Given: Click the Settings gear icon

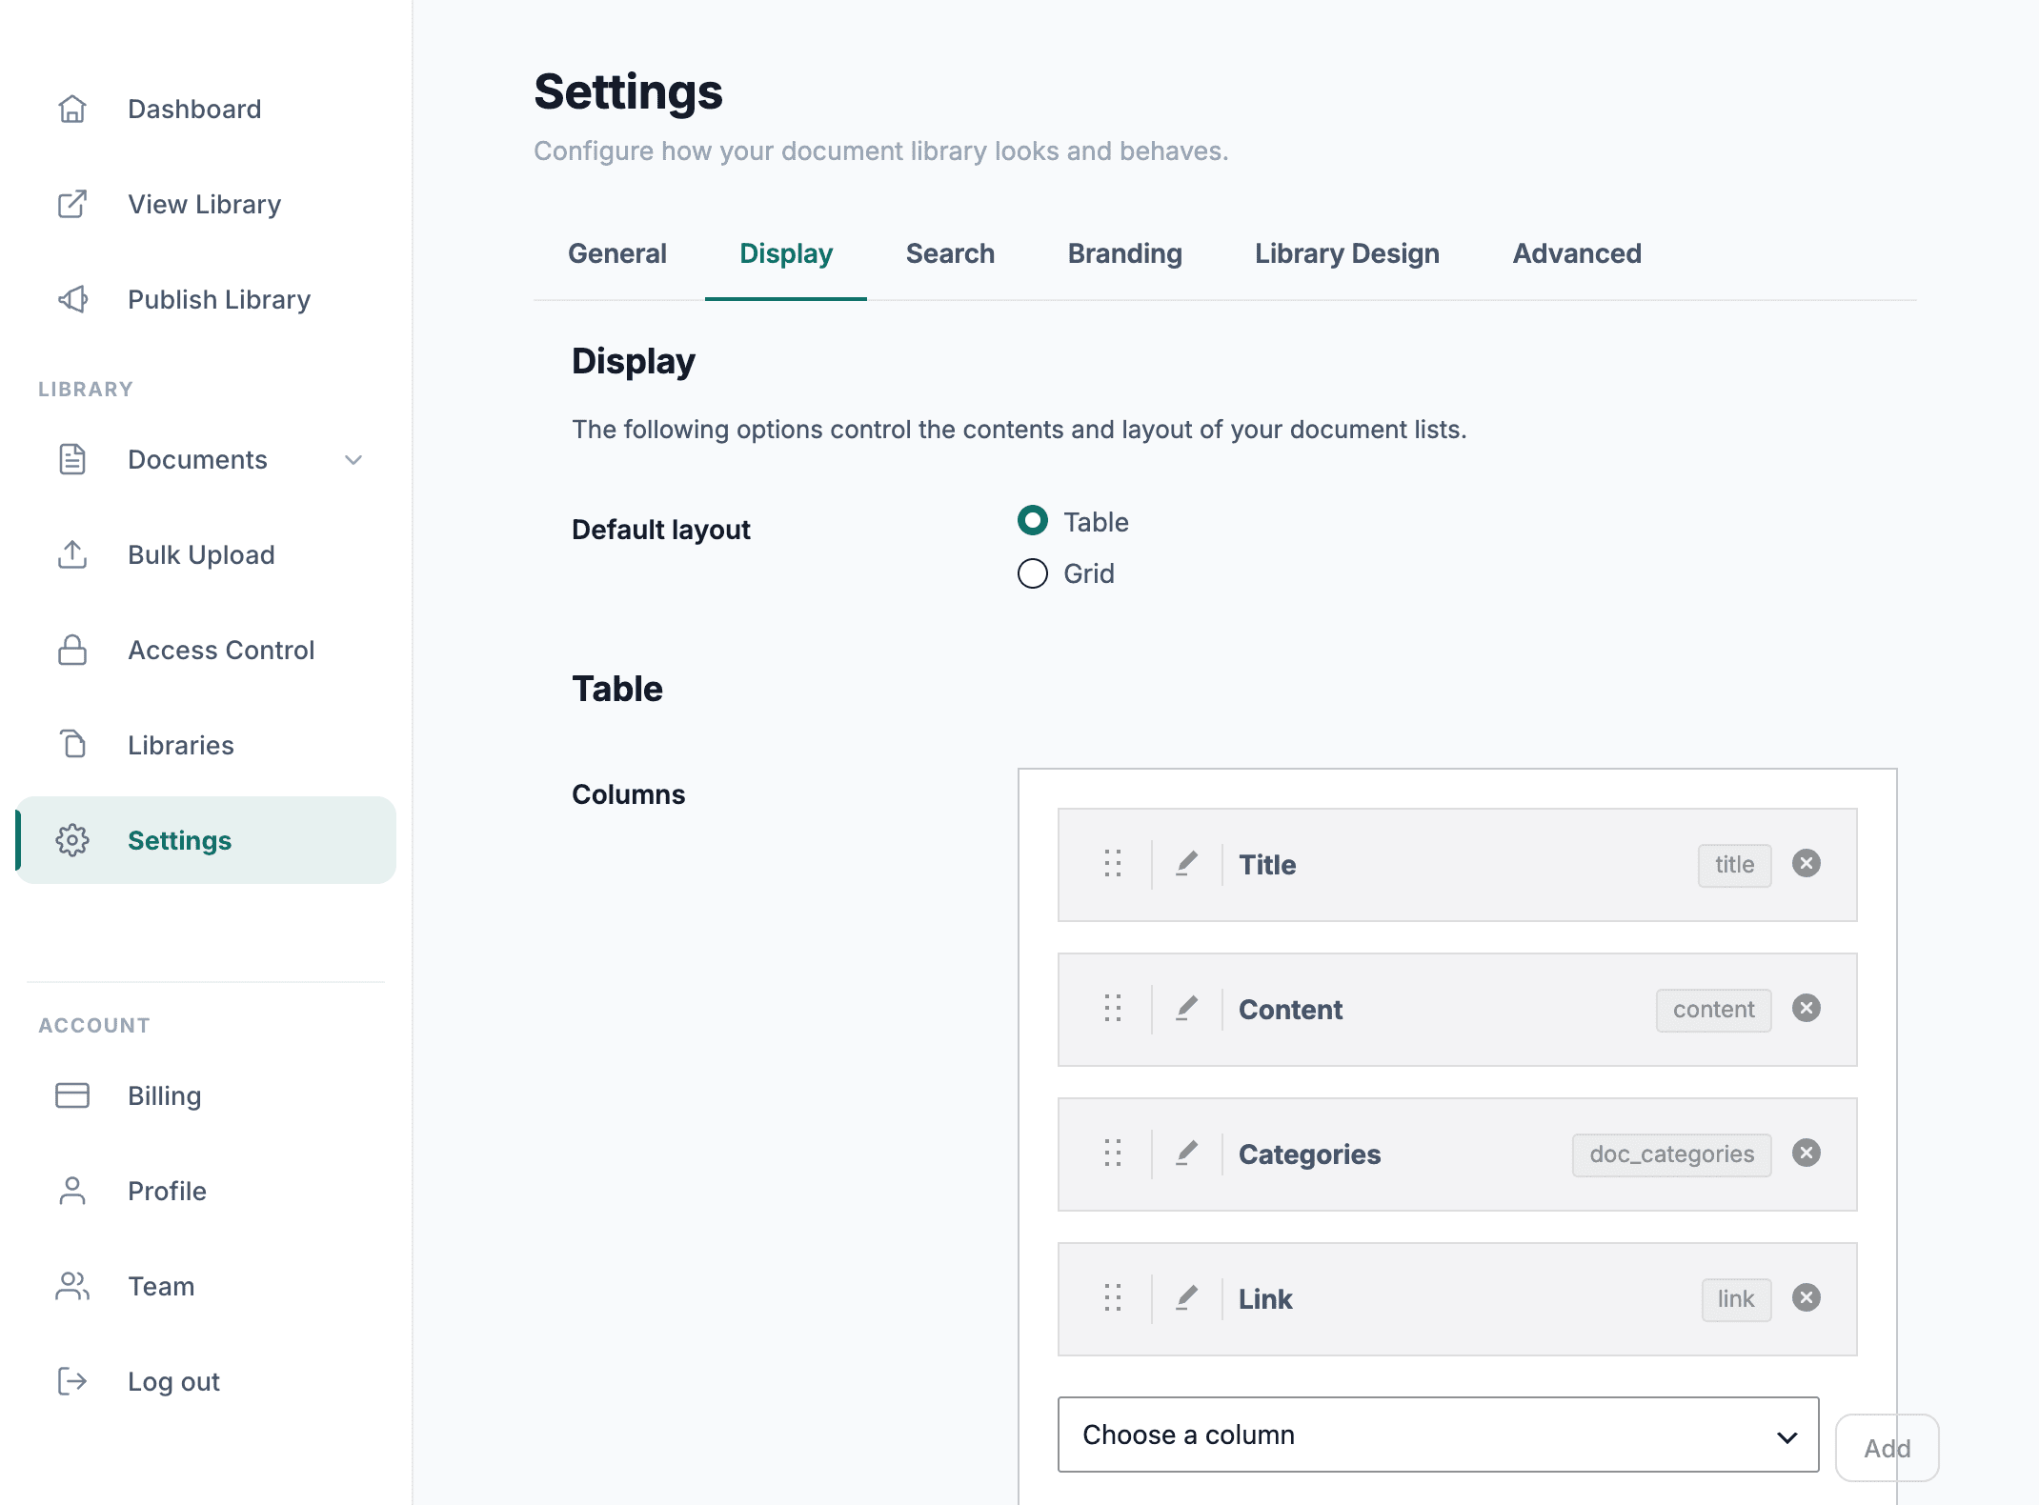Looking at the screenshot, I should click(x=72, y=840).
